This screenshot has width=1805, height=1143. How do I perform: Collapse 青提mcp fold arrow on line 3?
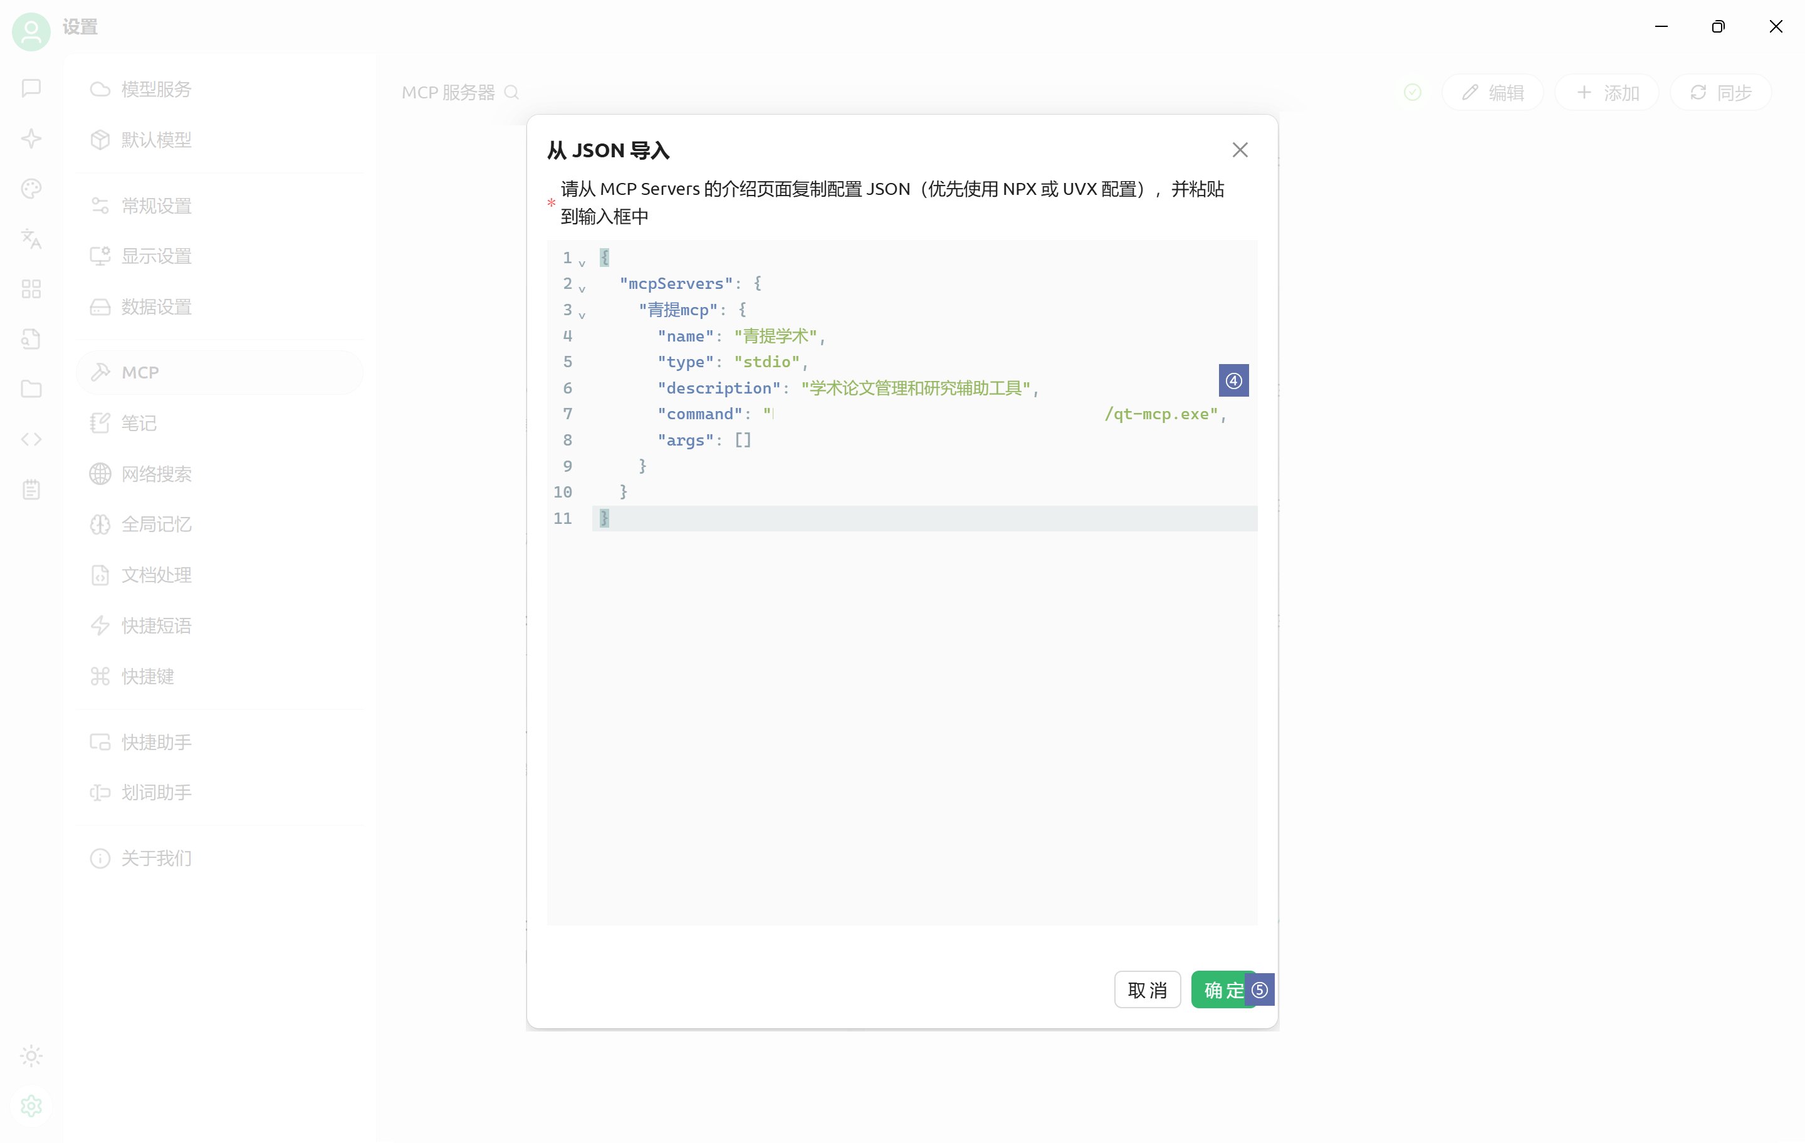[x=582, y=315]
